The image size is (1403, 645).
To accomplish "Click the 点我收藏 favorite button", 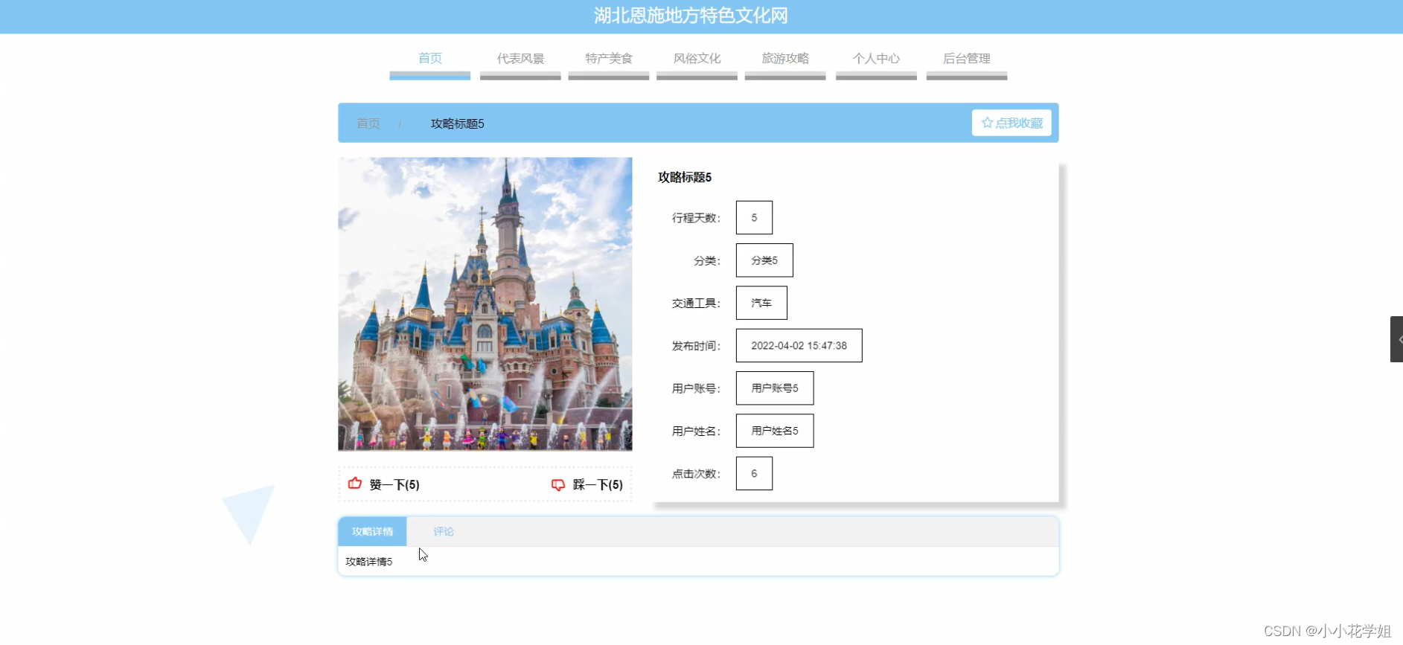I will click(x=1011, y=123).
